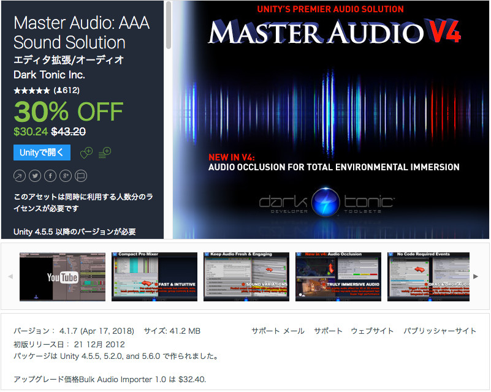Click the 30% OFF discount text

(x=69, y=111)
